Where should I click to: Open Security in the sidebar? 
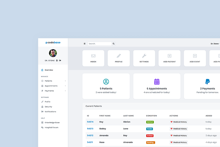click(x=53, y=107)
